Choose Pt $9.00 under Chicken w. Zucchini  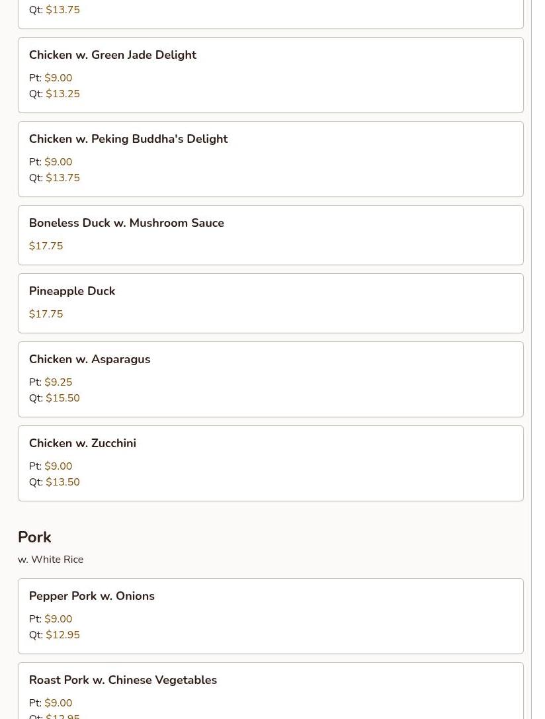point(50,466)
